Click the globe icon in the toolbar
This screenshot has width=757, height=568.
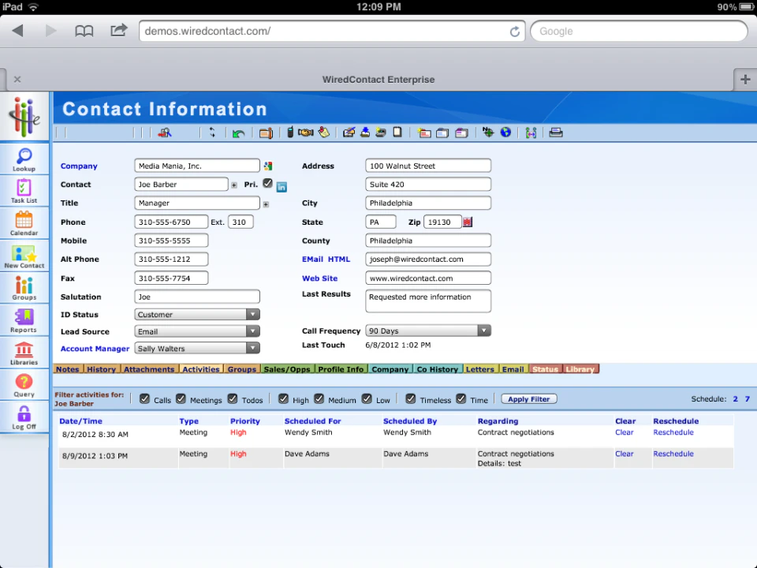coord(505,133)
